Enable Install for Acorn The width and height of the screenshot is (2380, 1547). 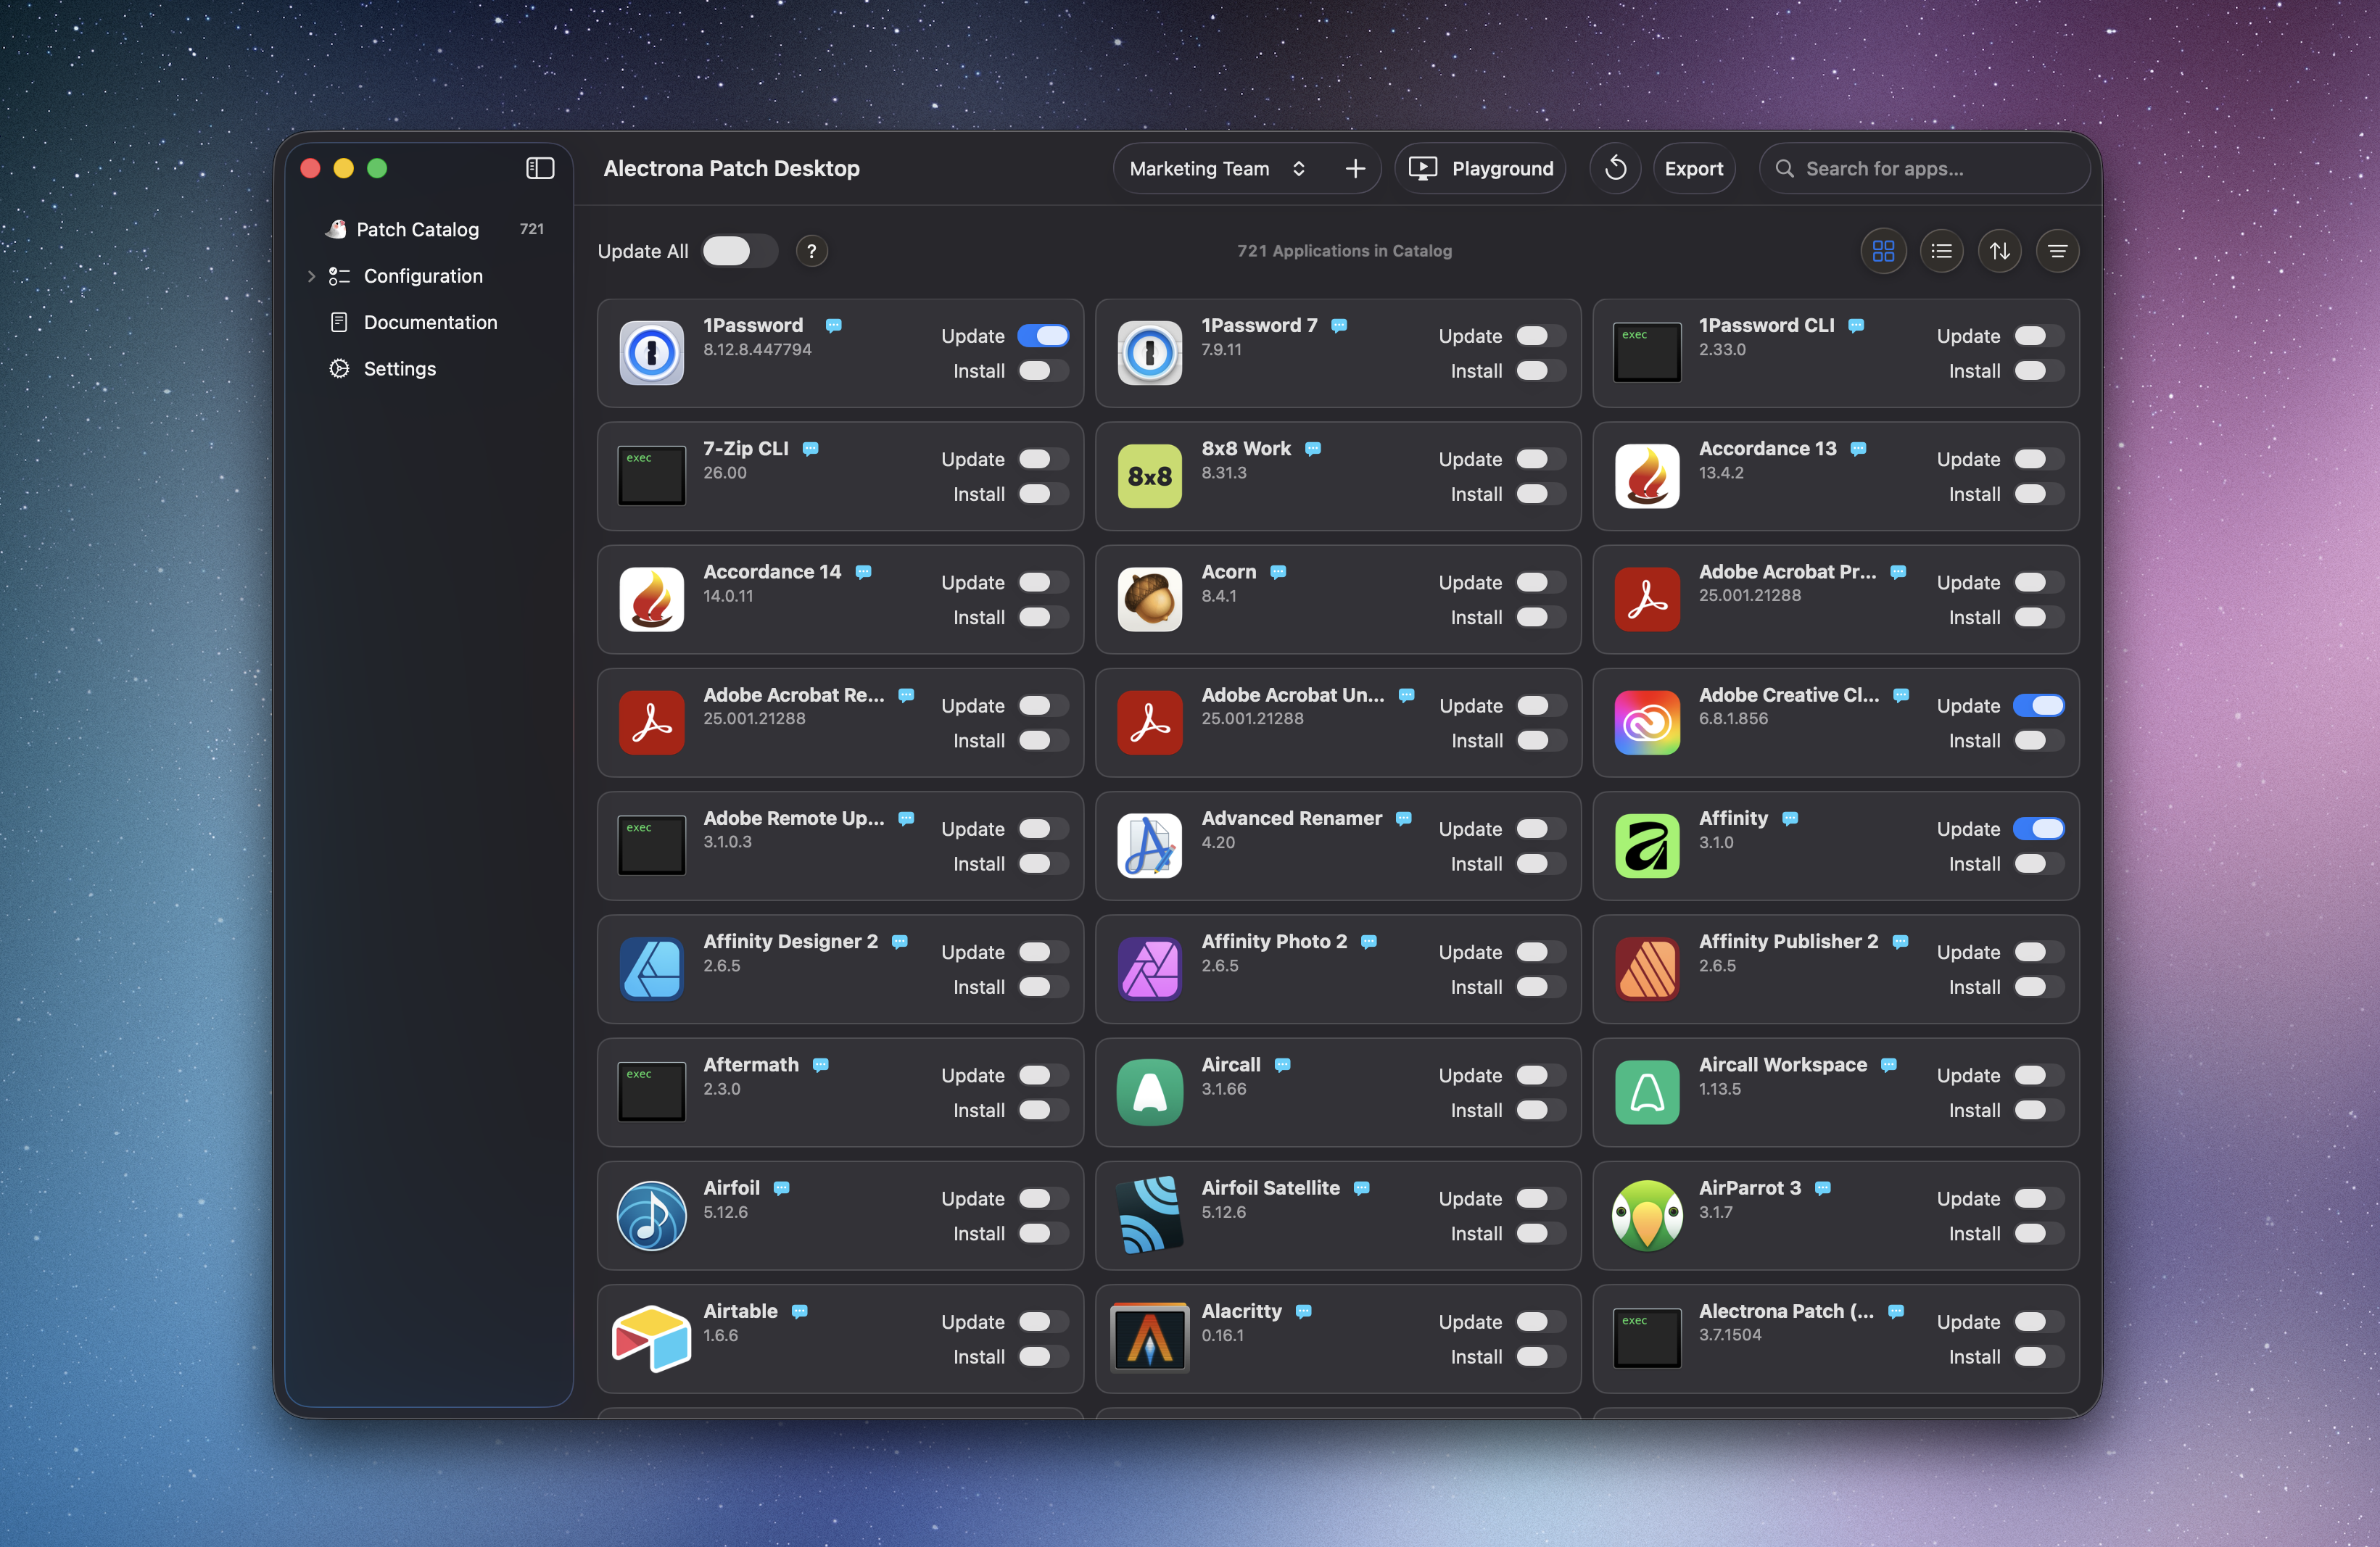1541,618
